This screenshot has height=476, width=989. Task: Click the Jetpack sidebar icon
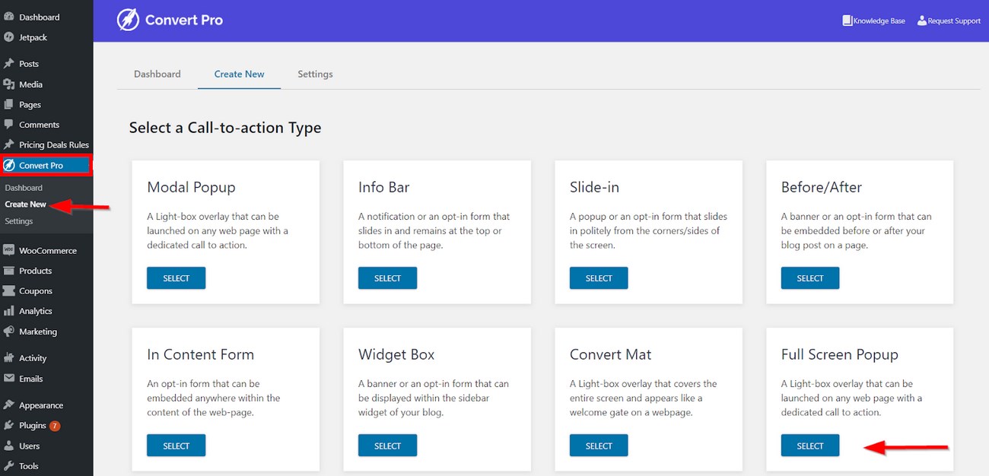pos(9,37)
